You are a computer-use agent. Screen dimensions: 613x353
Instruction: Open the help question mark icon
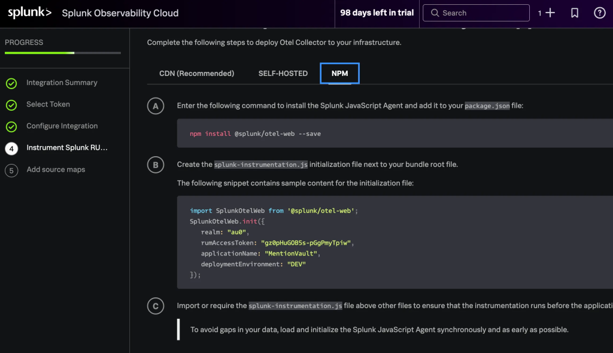(599, 13)
